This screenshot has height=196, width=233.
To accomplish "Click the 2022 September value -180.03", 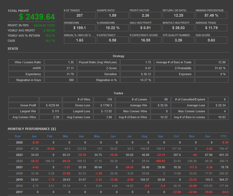I will [x=160, y=161].
